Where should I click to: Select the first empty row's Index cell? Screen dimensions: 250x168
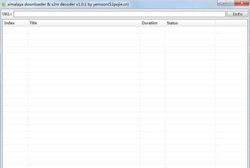click(15, 30)
